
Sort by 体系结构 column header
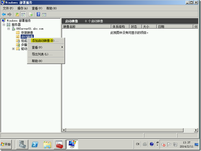120,27
